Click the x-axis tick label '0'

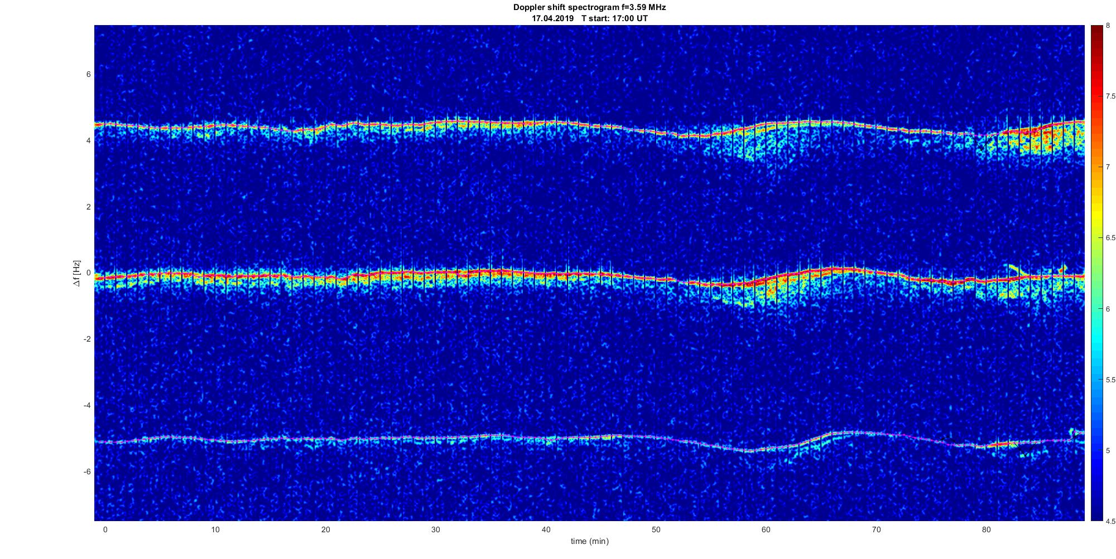coord(105,530)
